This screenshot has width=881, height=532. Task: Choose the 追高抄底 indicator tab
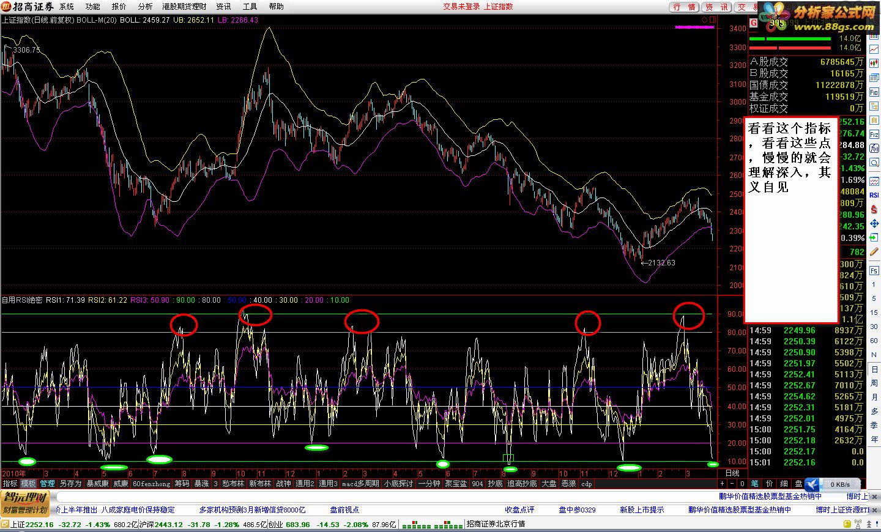coord(522,484)
